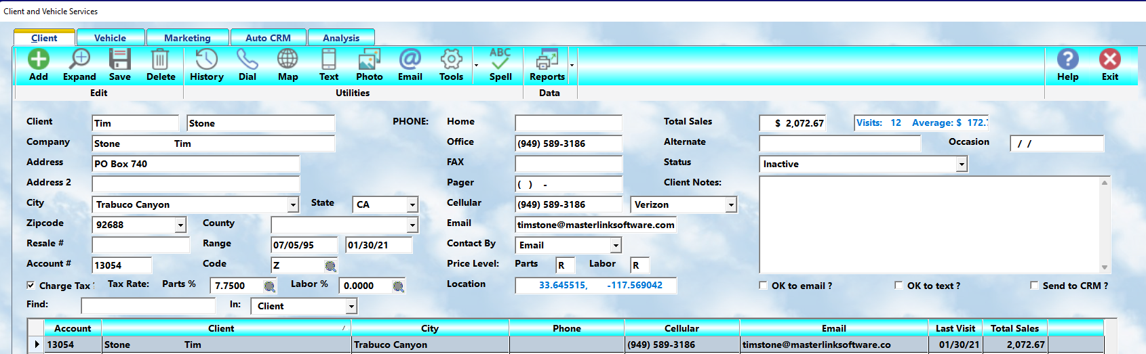Click the Location coordinates field
The width and height of the screenshot is (1146, 354).
[x=596, y=286]
